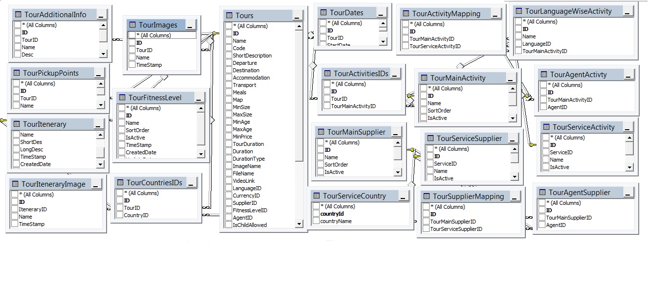Click the table icon of TourPickupPoints
The height and width of the screenshot is (282, 648).
click(x=17, y=73)
